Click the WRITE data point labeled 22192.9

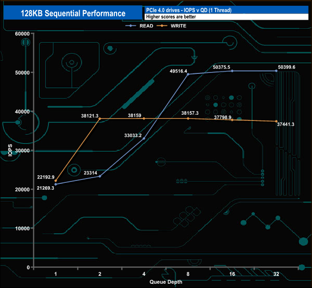coord(56,181)
